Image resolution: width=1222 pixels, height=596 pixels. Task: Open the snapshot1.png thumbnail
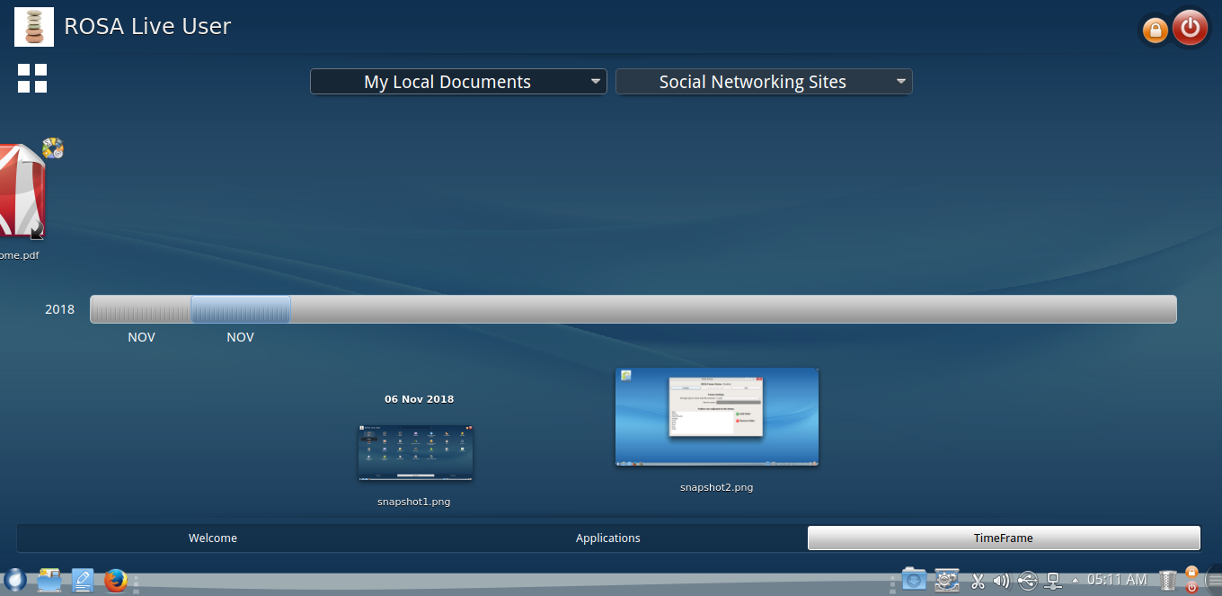coord(414,453)
